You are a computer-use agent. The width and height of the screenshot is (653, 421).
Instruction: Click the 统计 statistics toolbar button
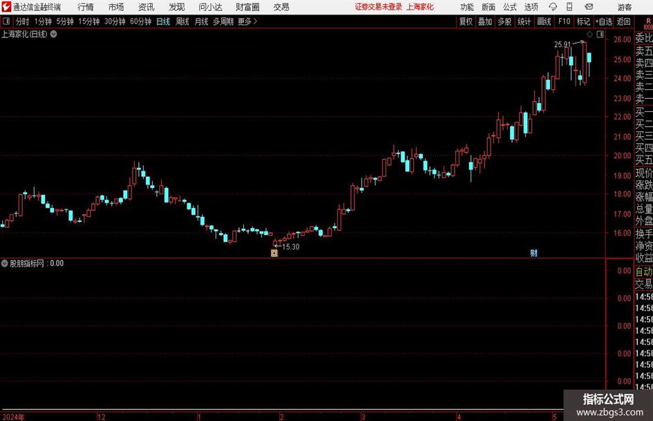(524, 21)
